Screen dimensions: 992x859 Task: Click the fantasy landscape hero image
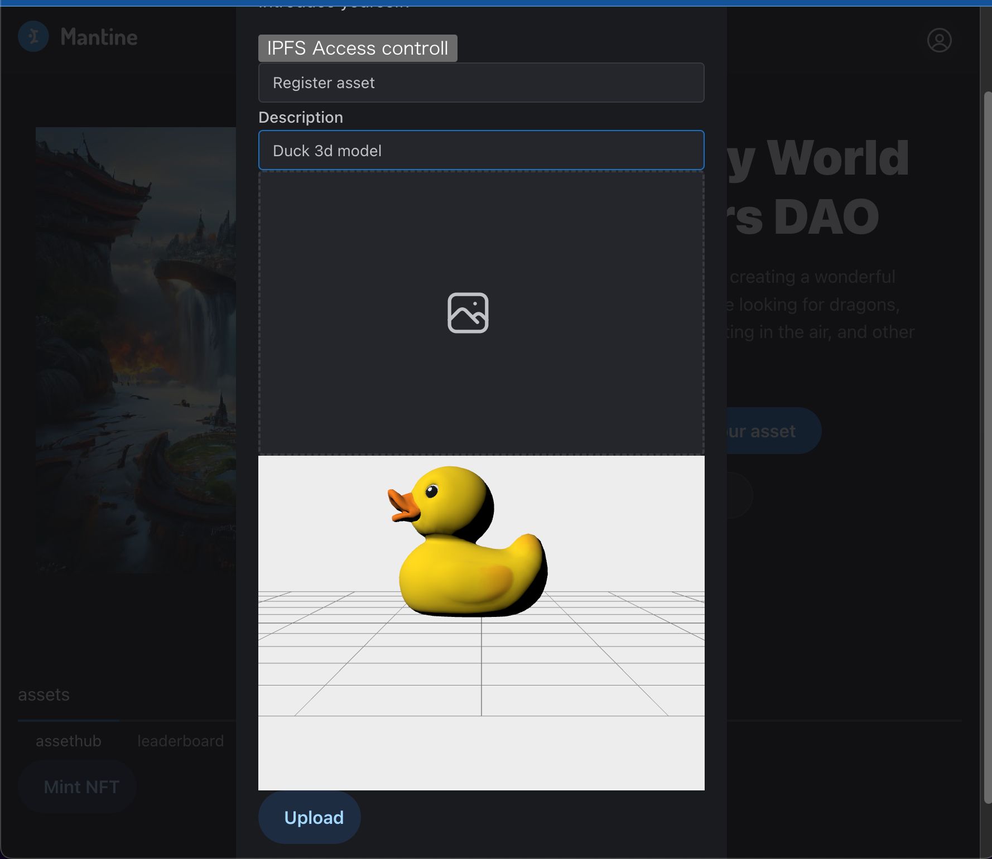[136, 350]
